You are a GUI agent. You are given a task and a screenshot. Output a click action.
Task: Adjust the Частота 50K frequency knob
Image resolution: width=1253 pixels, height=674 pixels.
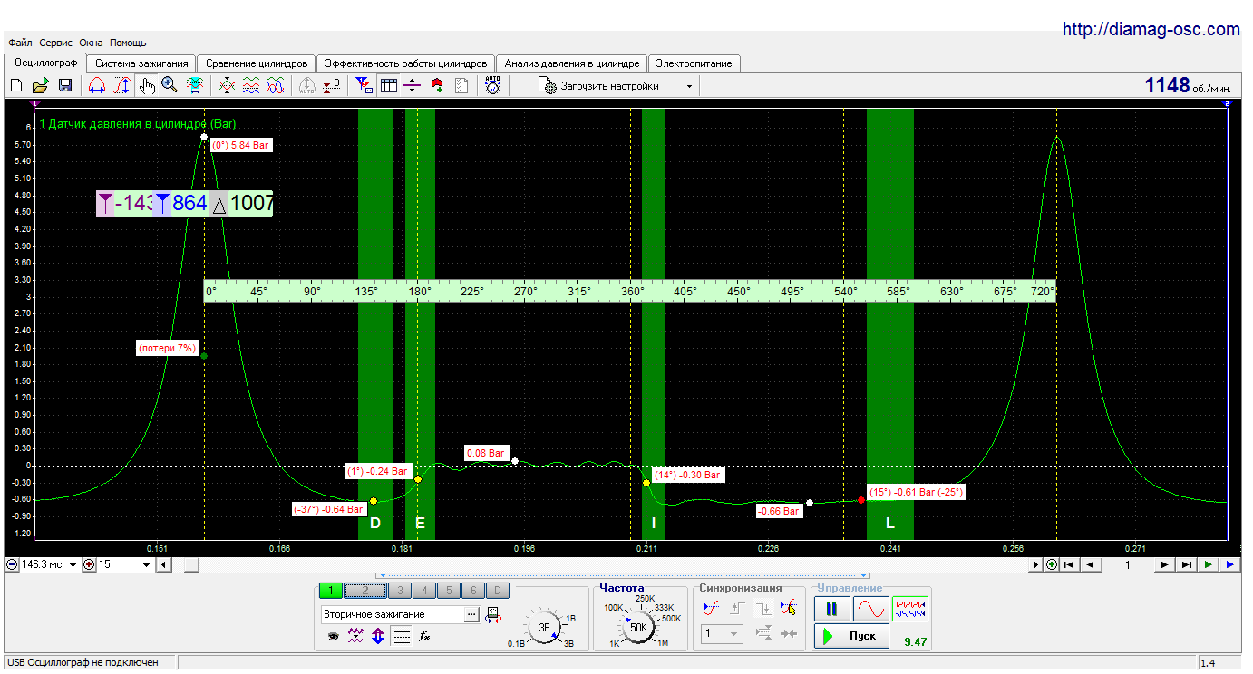[x=637, y=628]
